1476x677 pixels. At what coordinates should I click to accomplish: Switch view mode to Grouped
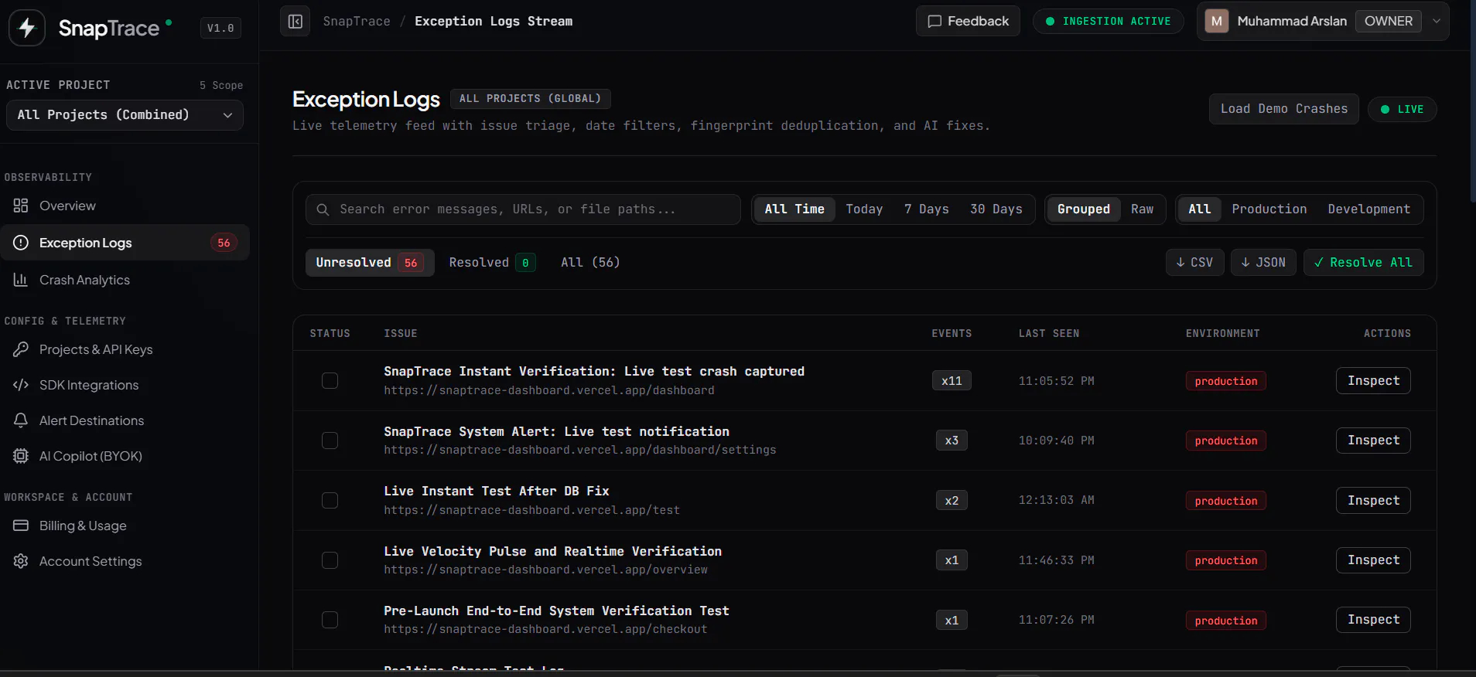1084,209
